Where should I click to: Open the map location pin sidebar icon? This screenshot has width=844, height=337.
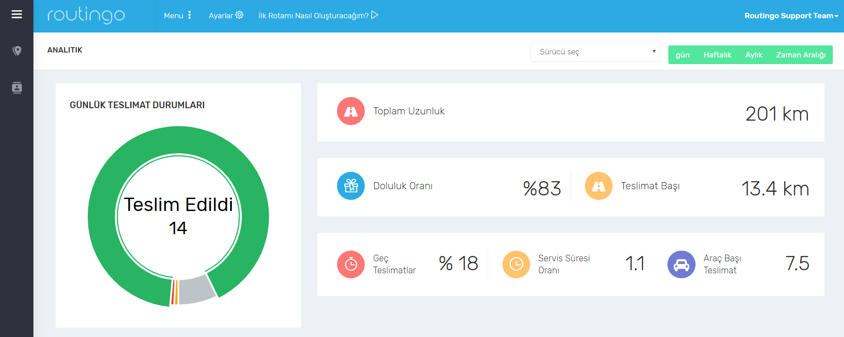tap(17, 51)
